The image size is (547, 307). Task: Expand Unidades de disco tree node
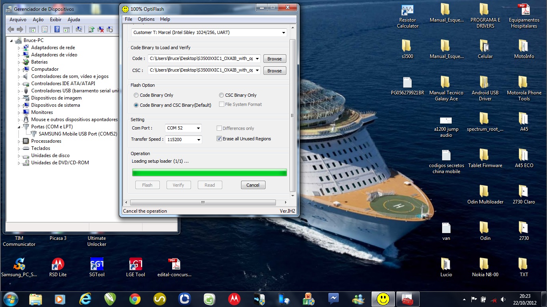pyautogui.click(x=19, y=155)
